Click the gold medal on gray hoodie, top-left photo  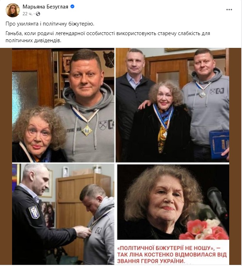pyautogui.click(x=87, y=131)
